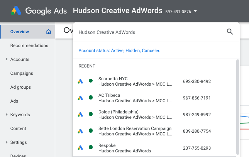Click the search magnifier icon

pyautogui.click(x=230, y=32)
